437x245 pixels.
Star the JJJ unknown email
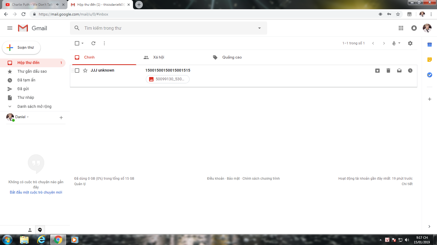pos(85,71)
